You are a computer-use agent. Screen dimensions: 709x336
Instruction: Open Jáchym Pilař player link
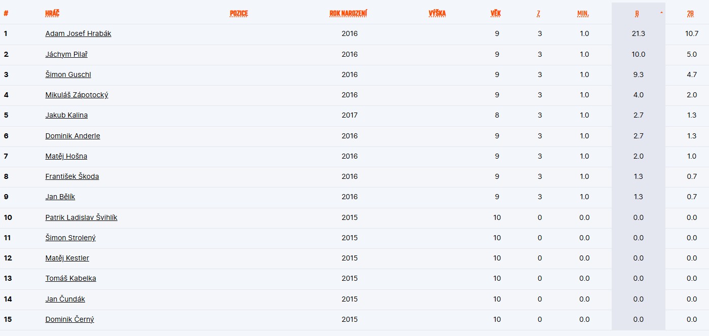(66, 54)
